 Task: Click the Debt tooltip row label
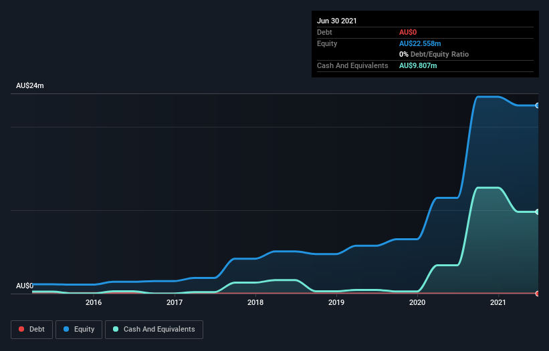(x=324, y=32)
